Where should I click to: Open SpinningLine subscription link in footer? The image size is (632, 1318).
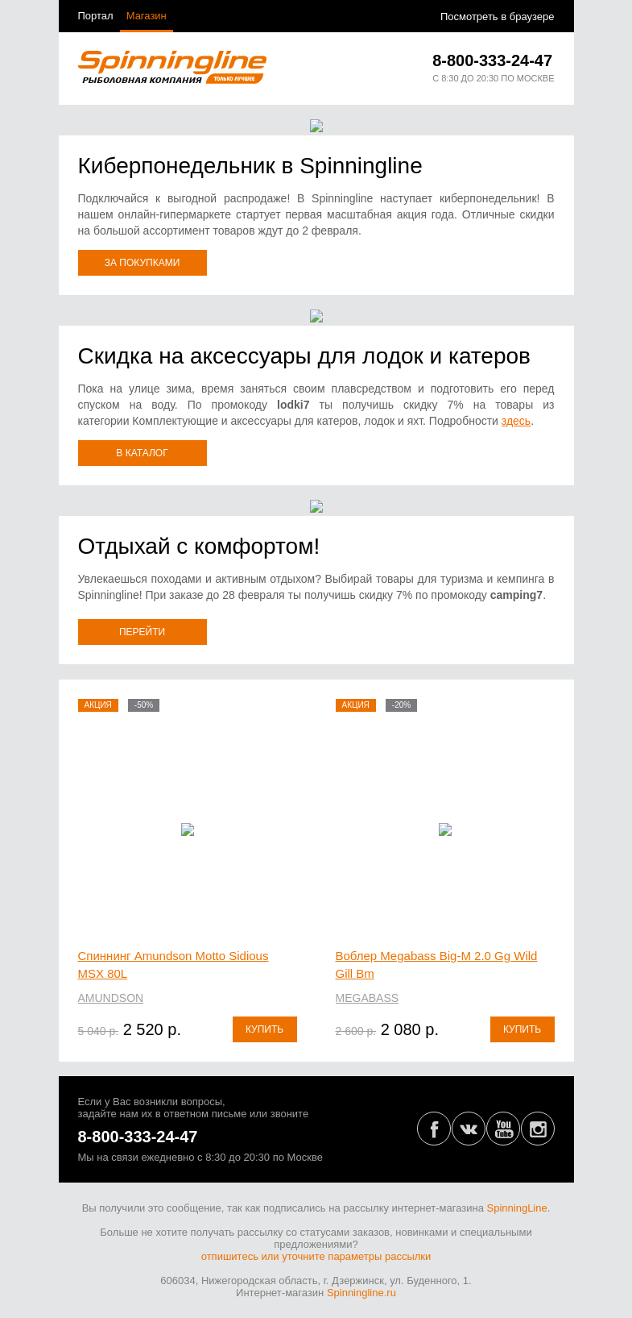pos(518,1208)
